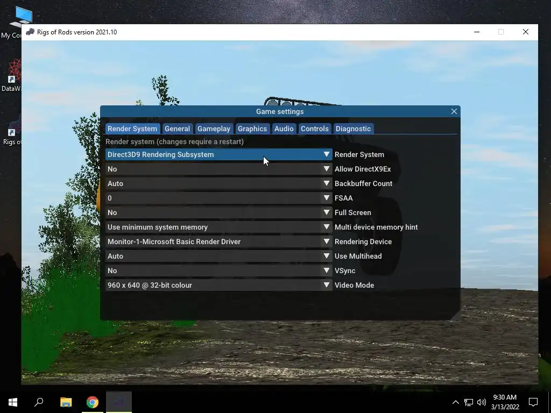
Task: Expand the FSAA value dropdown
Action: (x=218, y=198)
